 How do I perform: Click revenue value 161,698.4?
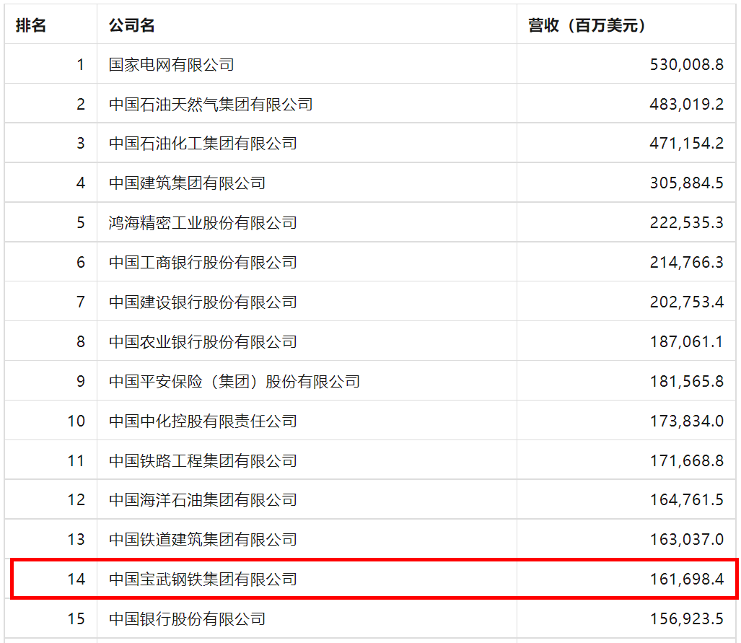687,579
